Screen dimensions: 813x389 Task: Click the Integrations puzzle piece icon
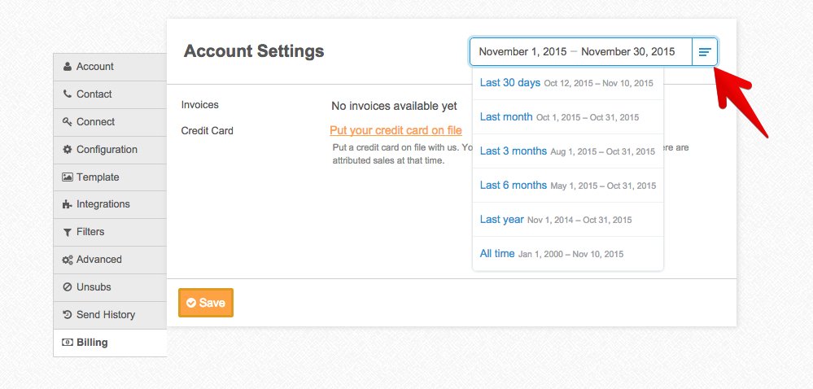pyautogui.click(x=68, y=205)
